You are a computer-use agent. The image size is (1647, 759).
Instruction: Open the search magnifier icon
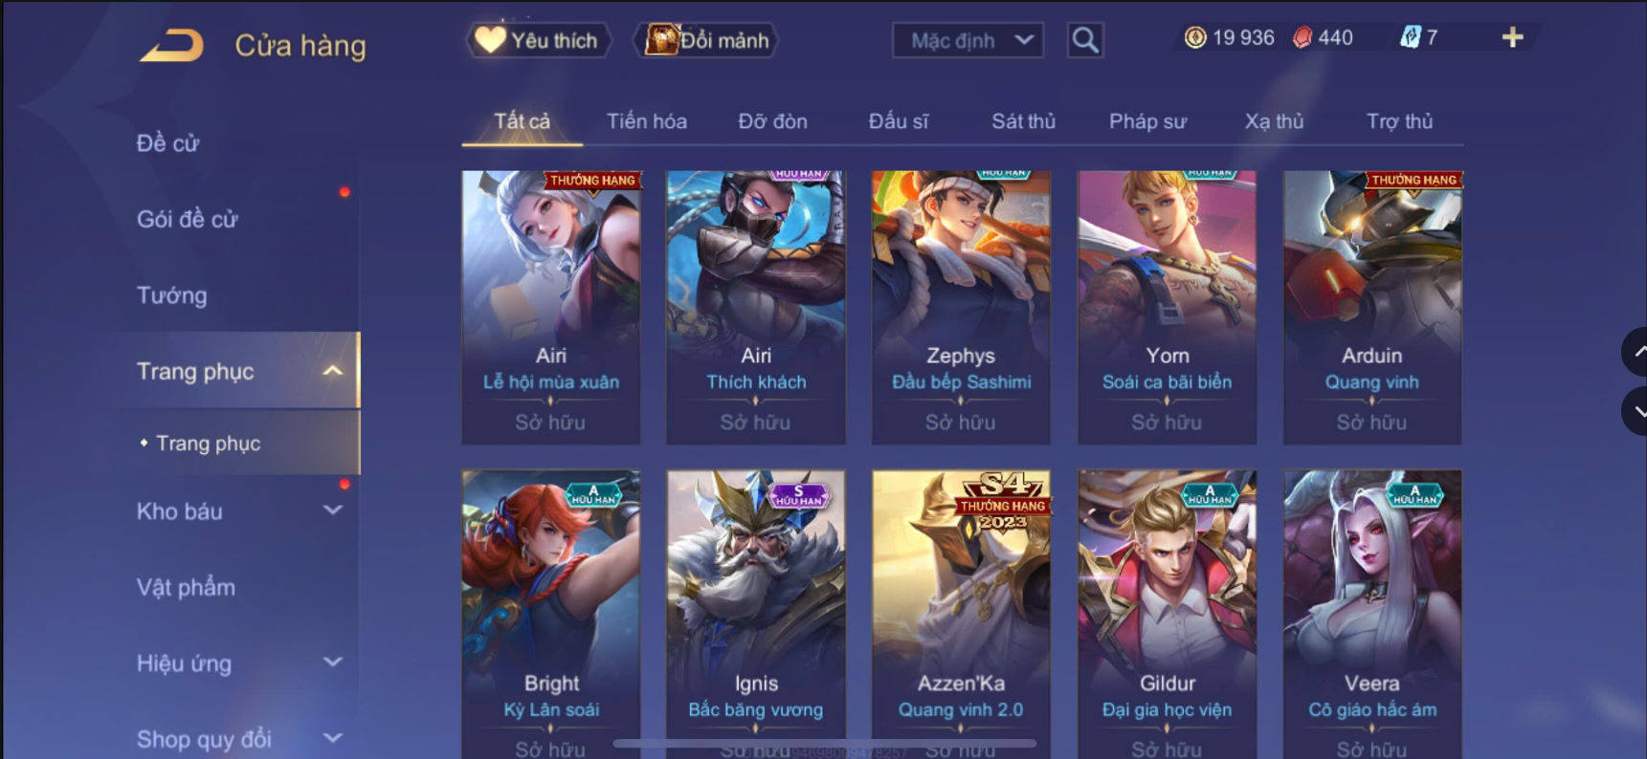coord(1085,40)
